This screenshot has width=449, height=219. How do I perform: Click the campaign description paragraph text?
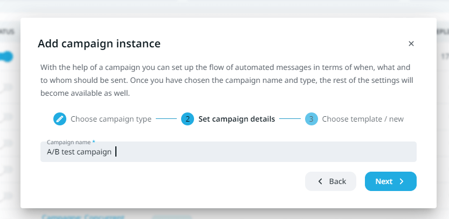[226, 80]
